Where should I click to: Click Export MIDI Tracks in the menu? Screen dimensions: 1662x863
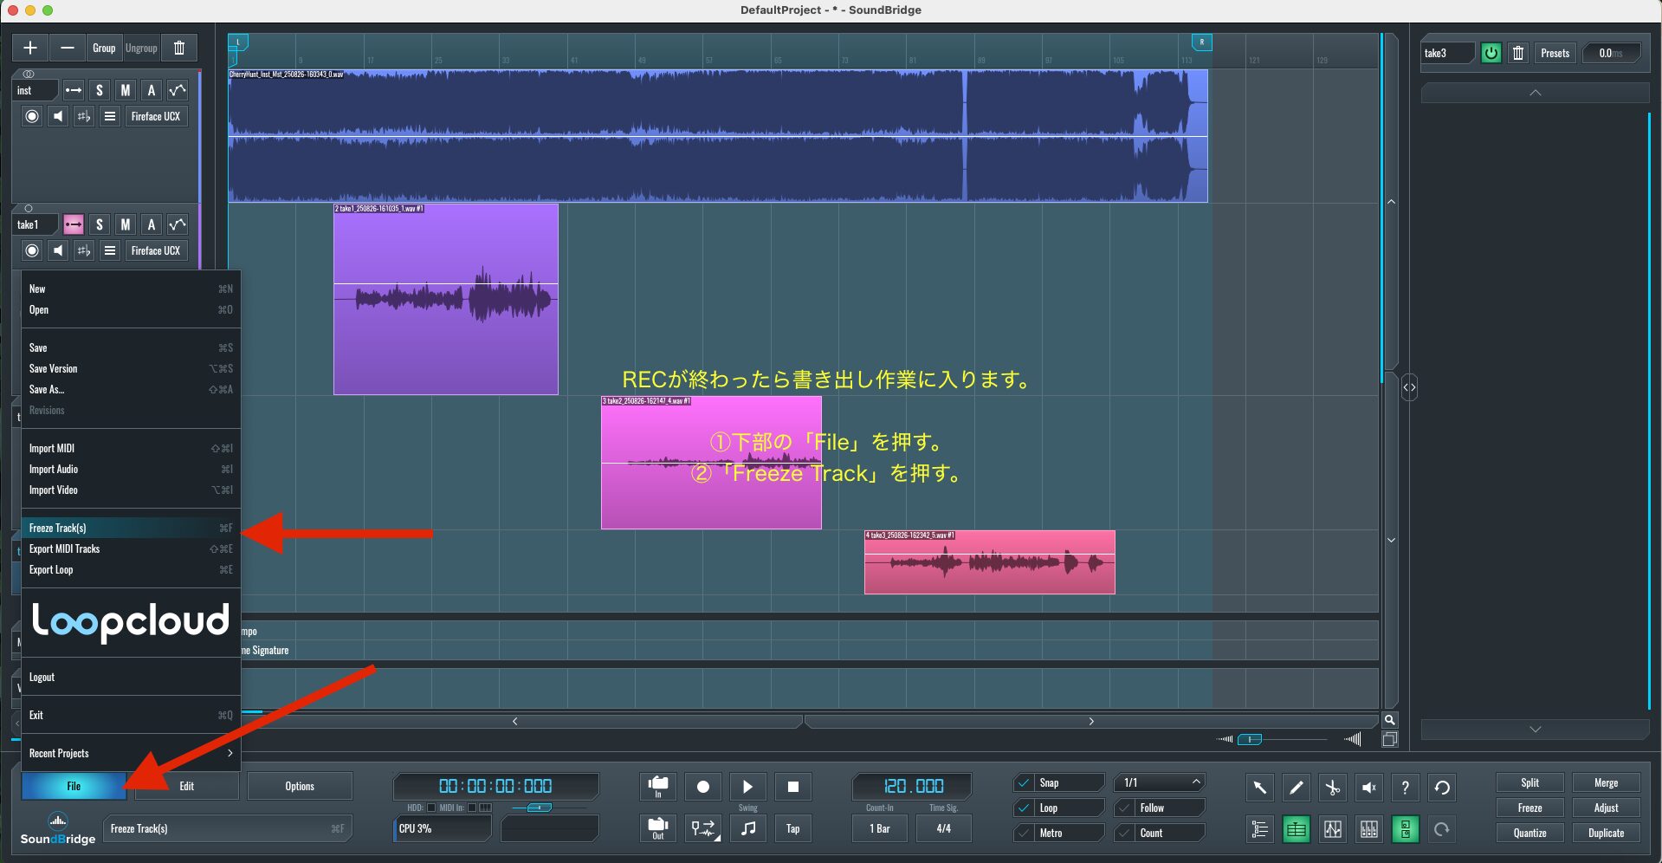coord(131,548)
